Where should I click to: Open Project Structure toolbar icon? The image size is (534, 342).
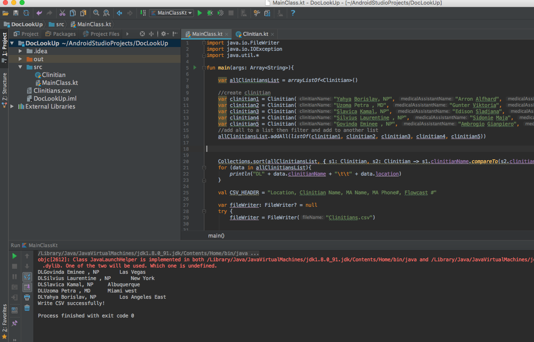267,13
